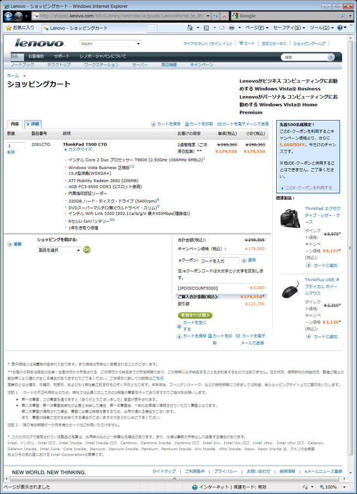Click the 削除 link under quantity
357x494 pixels.
(x=11, y=152)
